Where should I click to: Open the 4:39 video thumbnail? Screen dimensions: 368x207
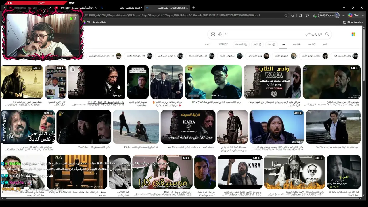pyautogui.click(x=277, y=127)
